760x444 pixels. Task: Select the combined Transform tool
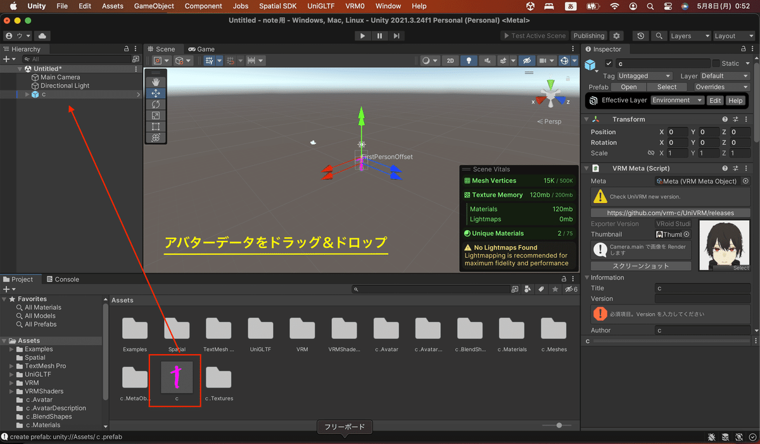click(x=156, y=137)
